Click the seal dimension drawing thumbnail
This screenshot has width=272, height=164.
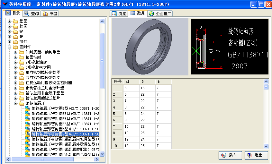tap(230, 47)
